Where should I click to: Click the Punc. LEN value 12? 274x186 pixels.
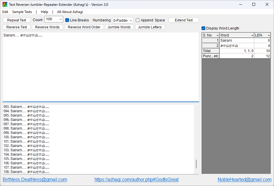262,56
